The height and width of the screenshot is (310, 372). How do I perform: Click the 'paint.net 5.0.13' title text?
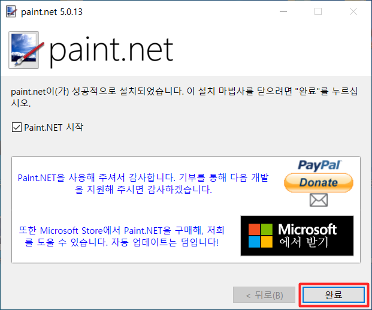point(52,12)
